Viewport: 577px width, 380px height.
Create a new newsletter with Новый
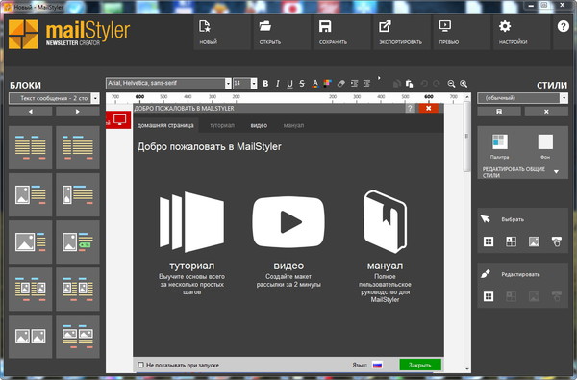(x=222, y=33)
